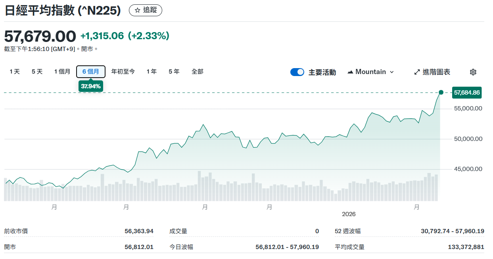The width and height of the screenshot is (493, 259).
Task: Click the 2026 year axis label
Action: pyautogui.click(x=349, y=214)
